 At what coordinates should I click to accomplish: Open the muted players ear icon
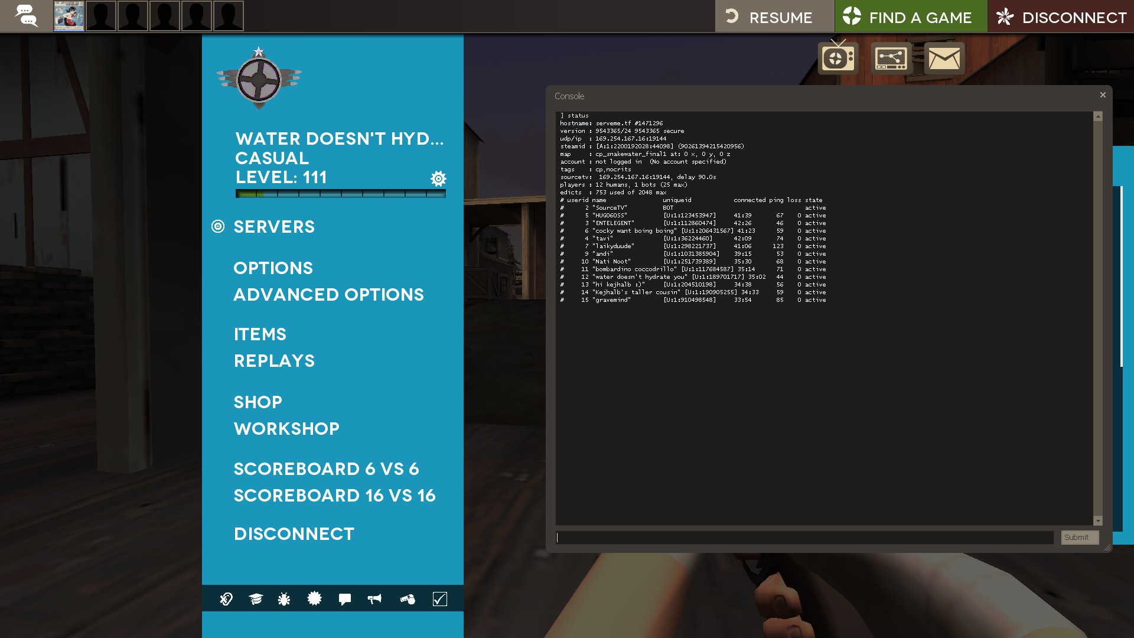click(x=226, y=599)
